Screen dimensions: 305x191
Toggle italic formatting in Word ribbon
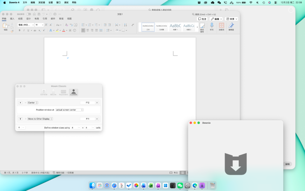coord(24,30)
